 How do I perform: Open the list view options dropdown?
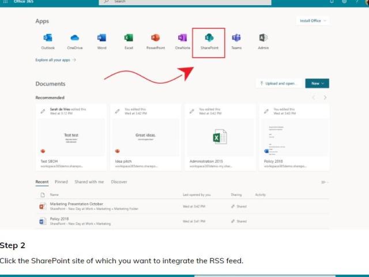click(x=325, y=182)
